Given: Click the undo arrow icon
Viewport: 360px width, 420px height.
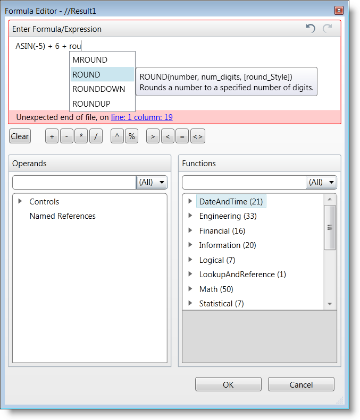Looking at the screenshot, I should (311, 29).
